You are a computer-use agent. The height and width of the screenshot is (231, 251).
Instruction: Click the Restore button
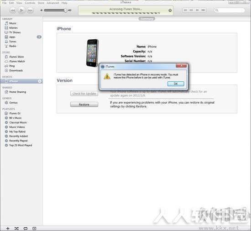point(84,105)
